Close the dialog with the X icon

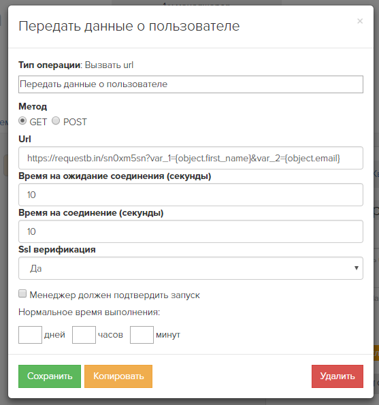point(360,21)
